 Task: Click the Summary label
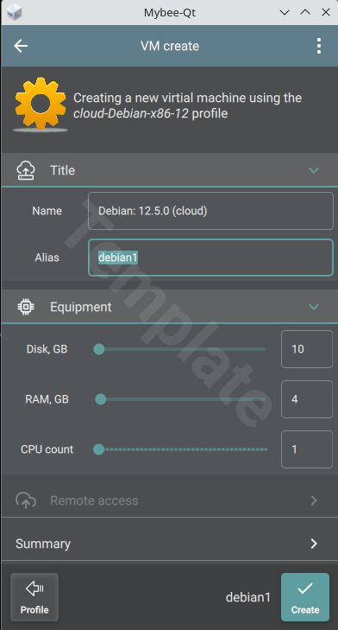43,544
